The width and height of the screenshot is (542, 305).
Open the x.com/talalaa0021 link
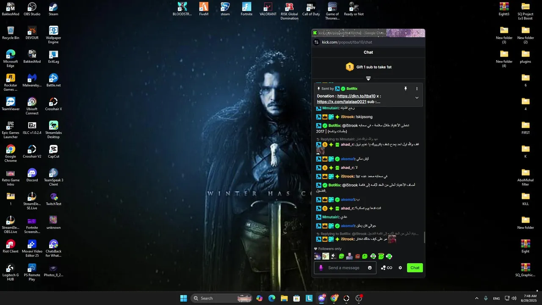(x=342, y=102)
